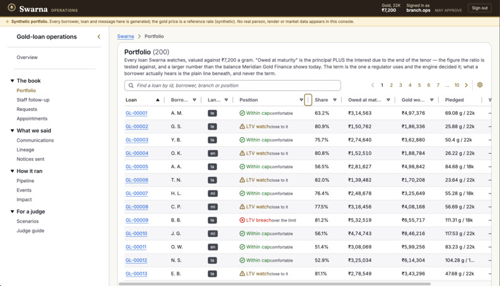
Task: Open Lineage in sidebar
Action: pyautogui.click(x=25, y=150)
